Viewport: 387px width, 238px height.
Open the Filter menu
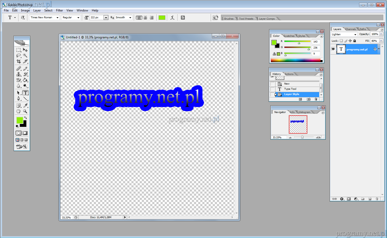59,10
